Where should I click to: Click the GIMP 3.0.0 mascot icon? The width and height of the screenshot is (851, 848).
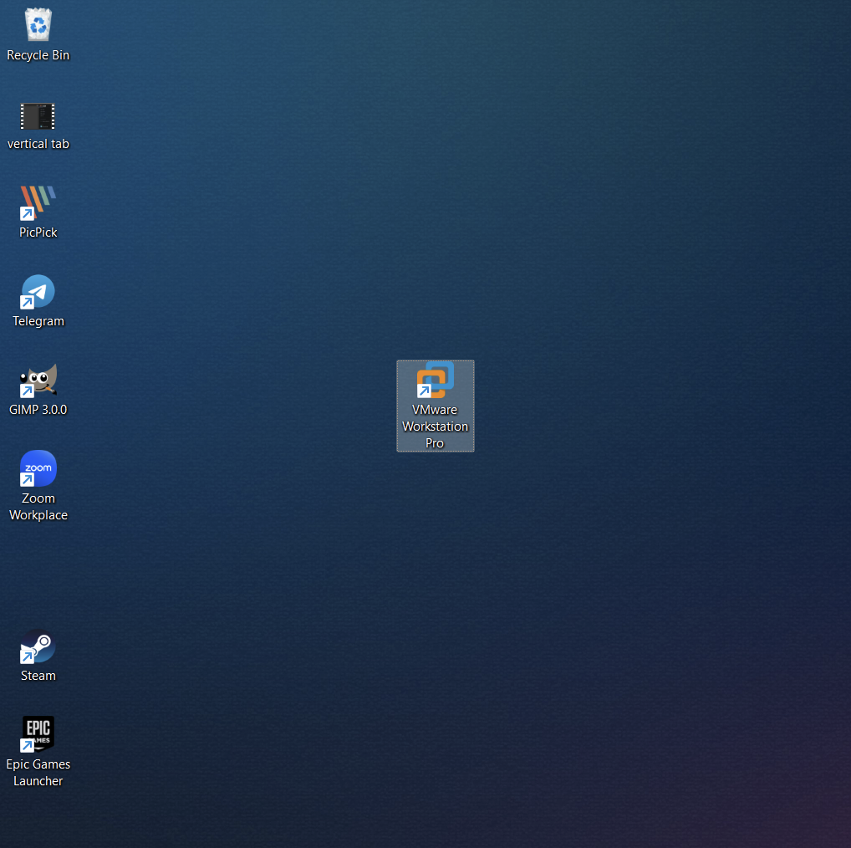[38, 381]
